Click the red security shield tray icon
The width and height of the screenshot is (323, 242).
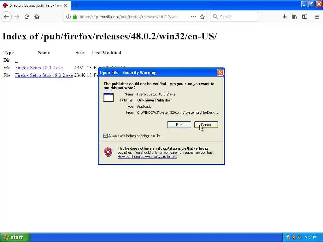point(294,237)
